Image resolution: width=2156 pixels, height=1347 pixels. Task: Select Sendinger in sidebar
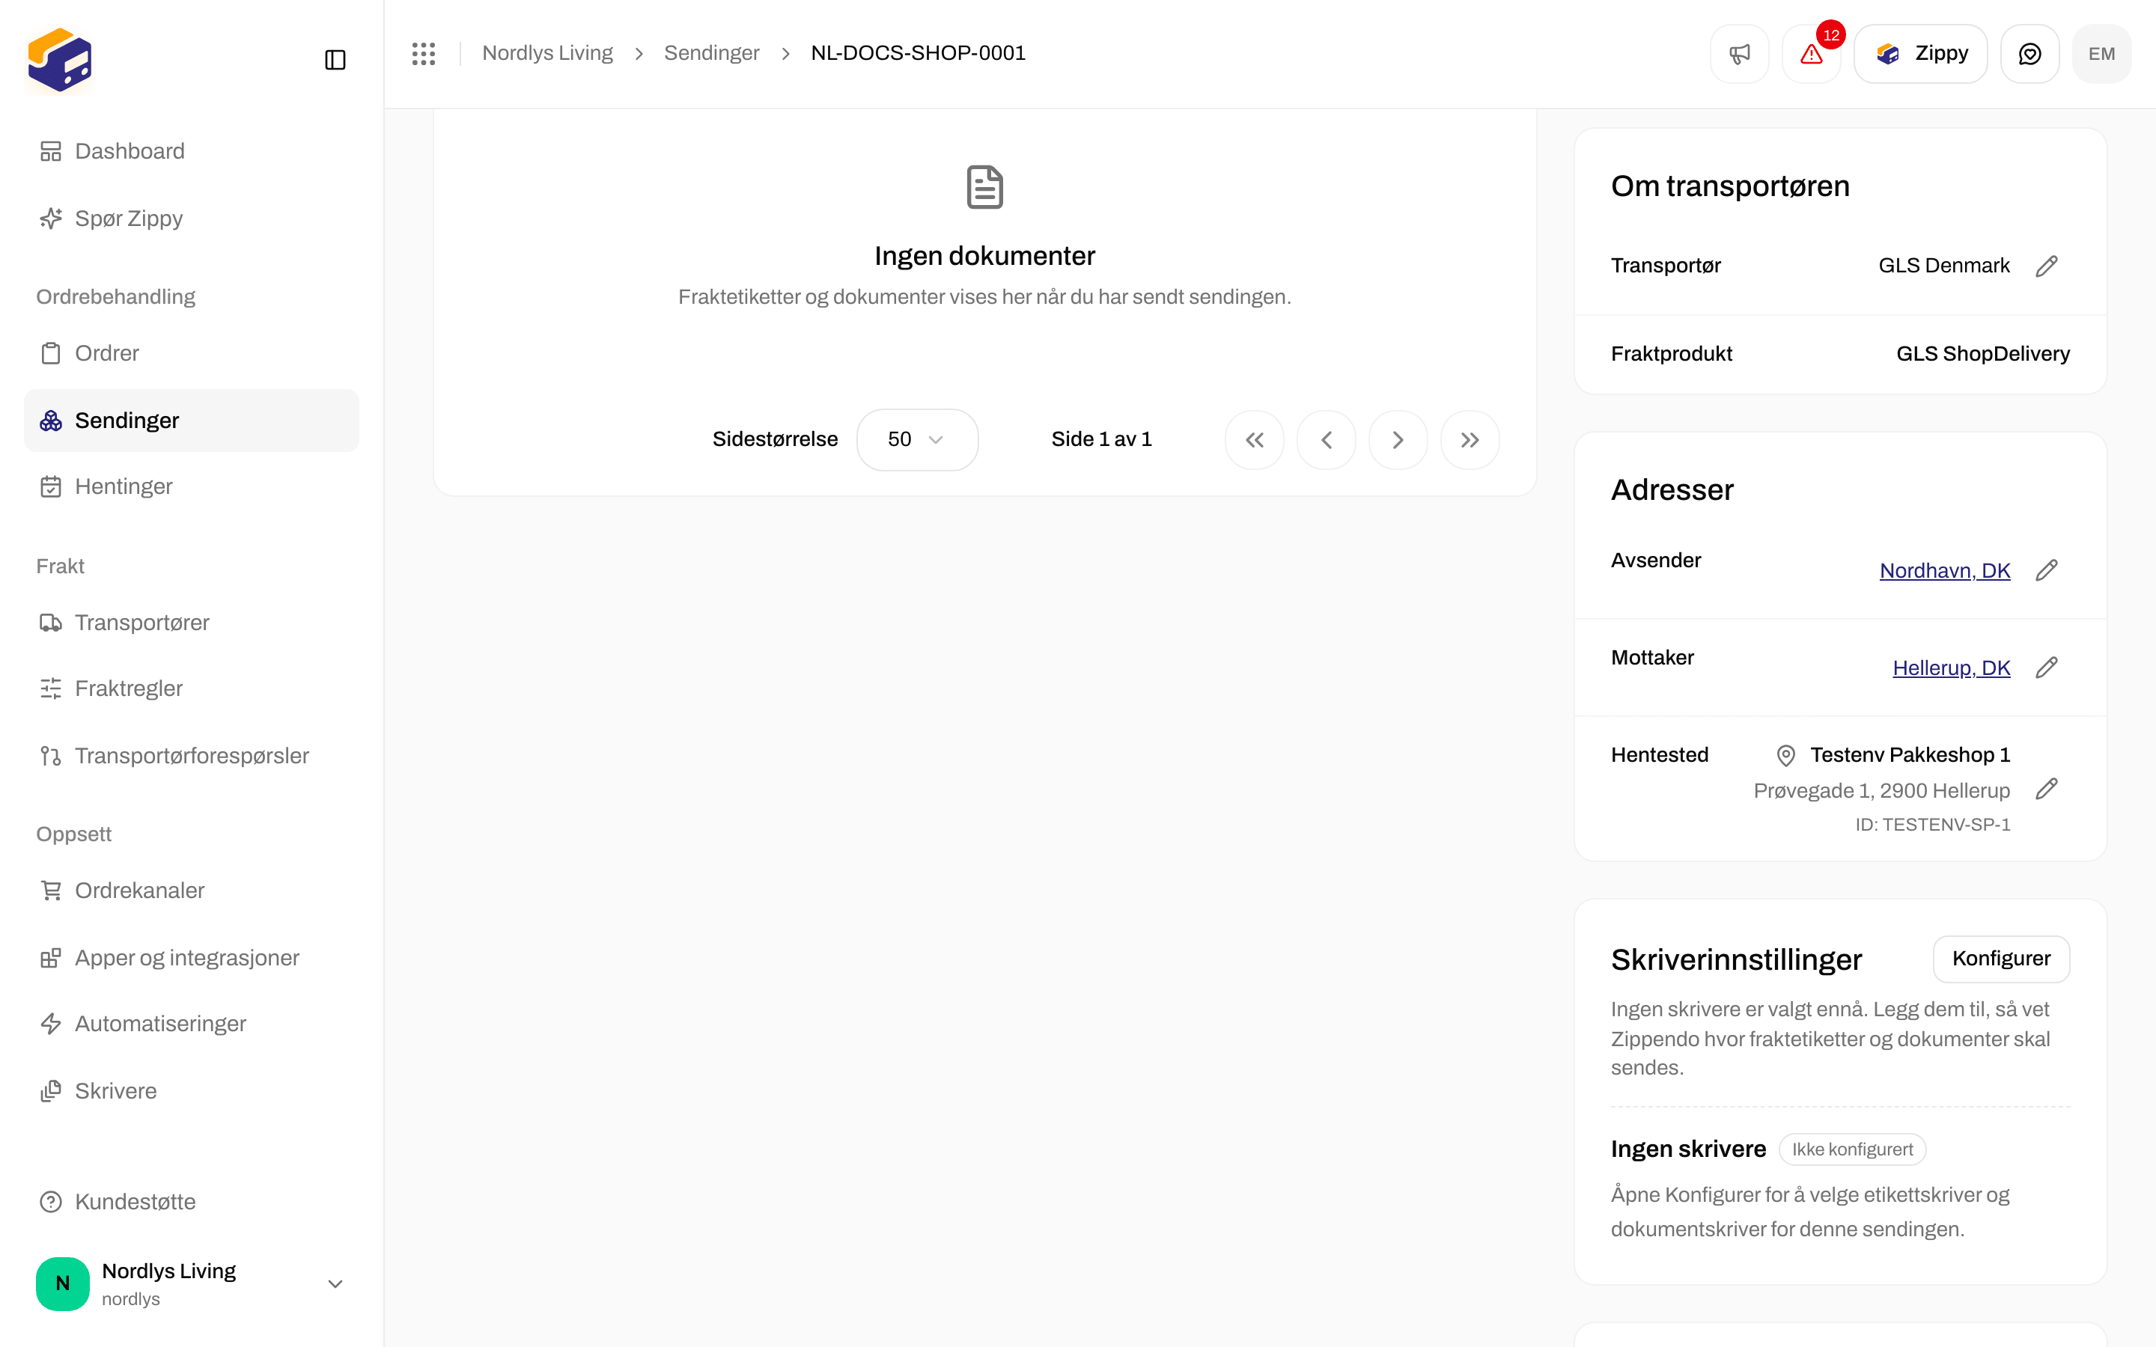click(192, 421)
